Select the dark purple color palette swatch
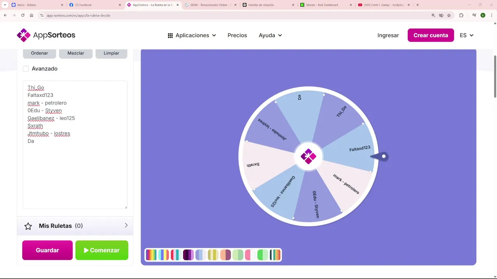This screenshot has width=497, height=279. coord(188,255)
